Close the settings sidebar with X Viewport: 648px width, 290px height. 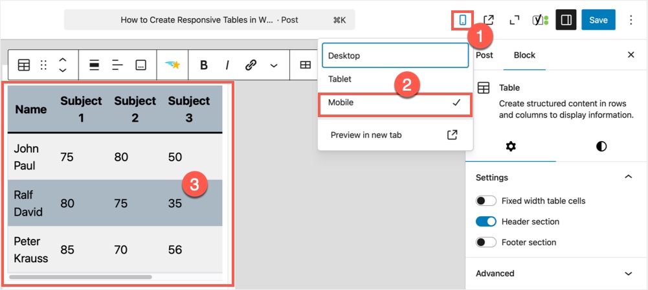click(631, 55)
